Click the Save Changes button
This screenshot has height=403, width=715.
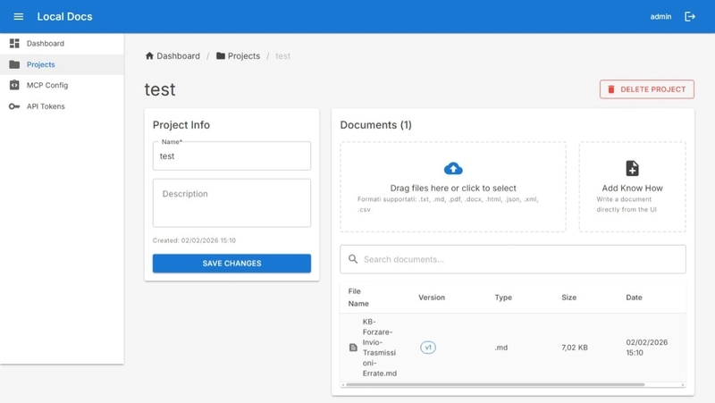(231, 264)
